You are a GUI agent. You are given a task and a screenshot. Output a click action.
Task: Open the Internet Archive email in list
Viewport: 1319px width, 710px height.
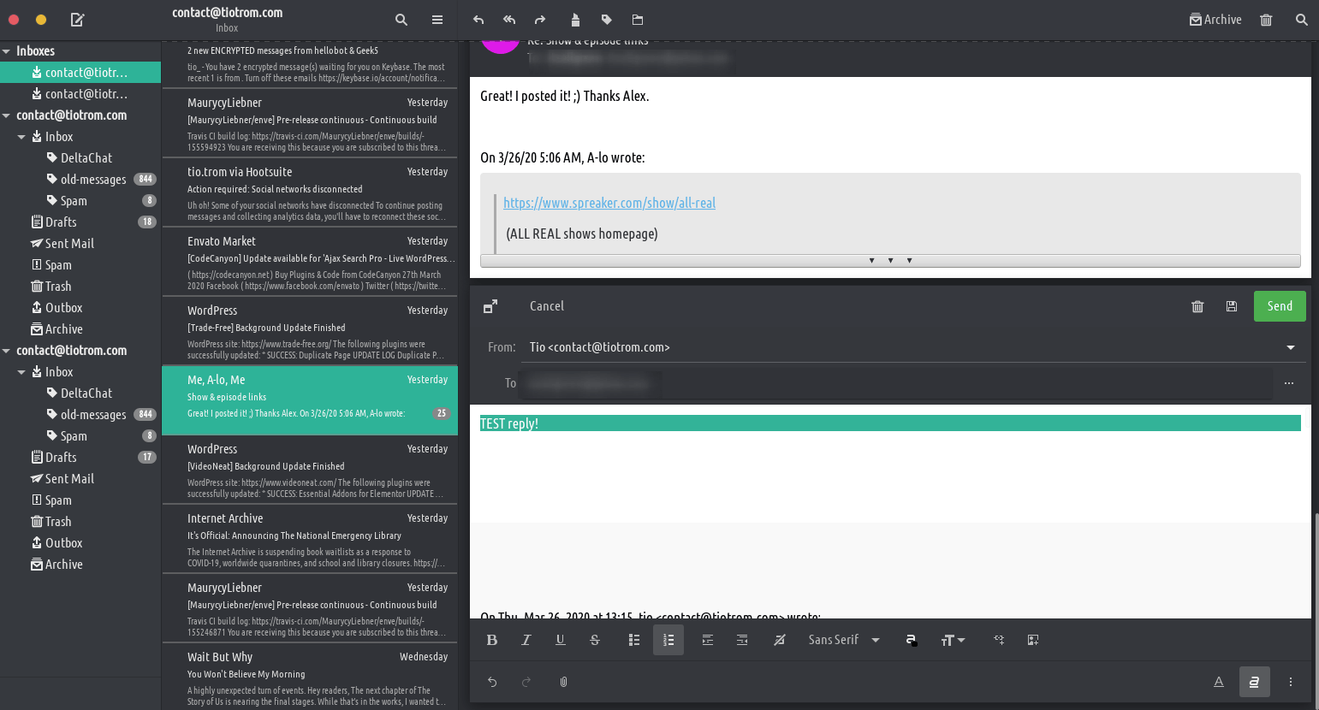pos(310,539)
